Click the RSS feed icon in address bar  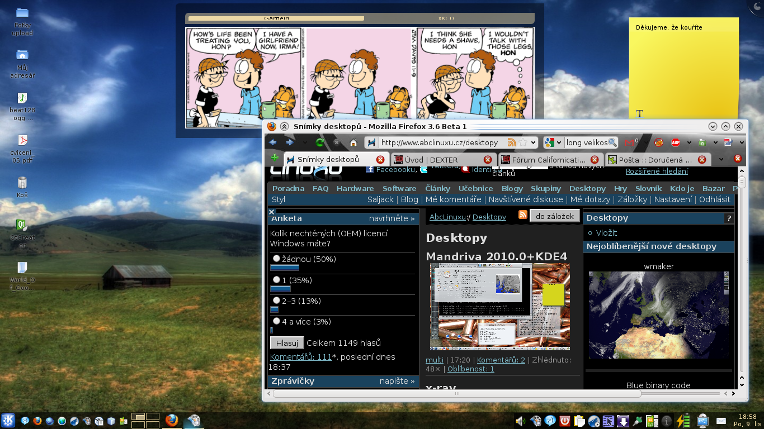pyautogui.click(x=511, y=142)
